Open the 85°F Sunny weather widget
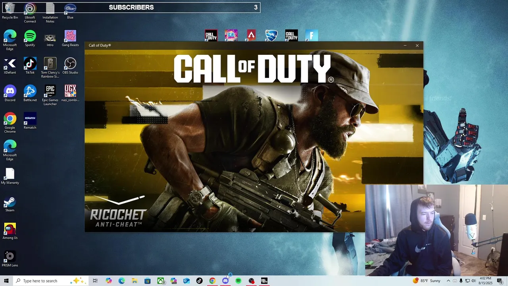The height and width of the screenshot is (286, 508). 427,281
